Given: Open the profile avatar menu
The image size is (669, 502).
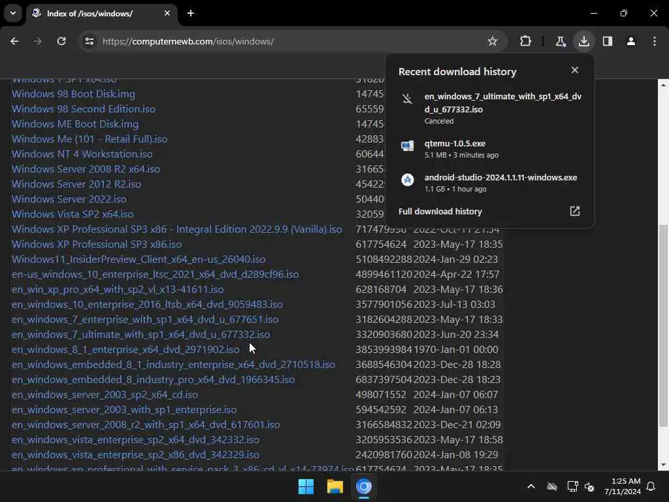Looking at the screenshot, I should 631,41.
